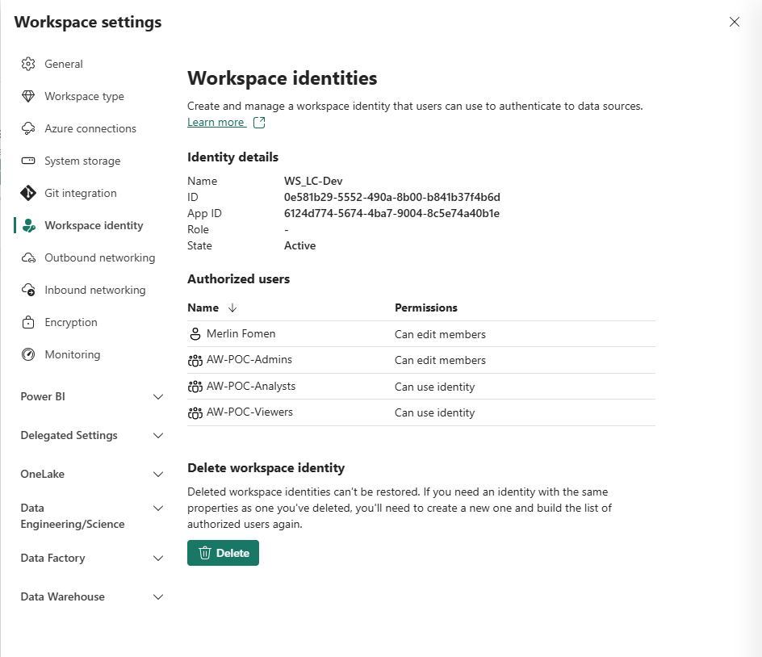This screenshot has width=762, height=657.
Task: Select the Merlin Fomen user name
Action: (241, 333)
